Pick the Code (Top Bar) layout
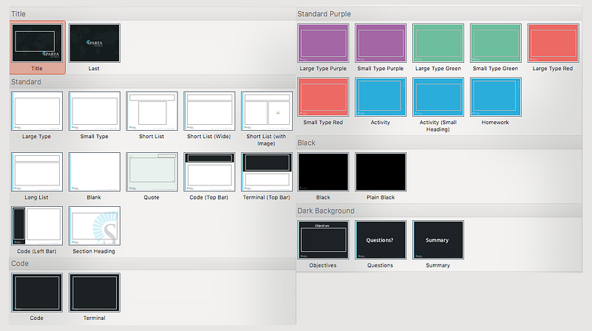The width and height of the screenshot is (592, 331). (209, 172)
